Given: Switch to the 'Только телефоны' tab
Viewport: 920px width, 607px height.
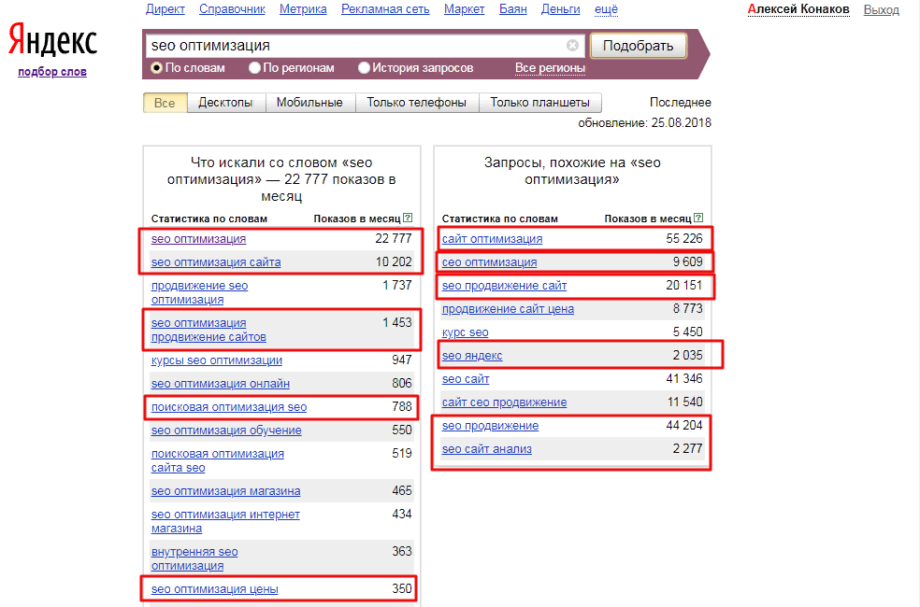Looking at the screenshot, I should tap(417, 103).
